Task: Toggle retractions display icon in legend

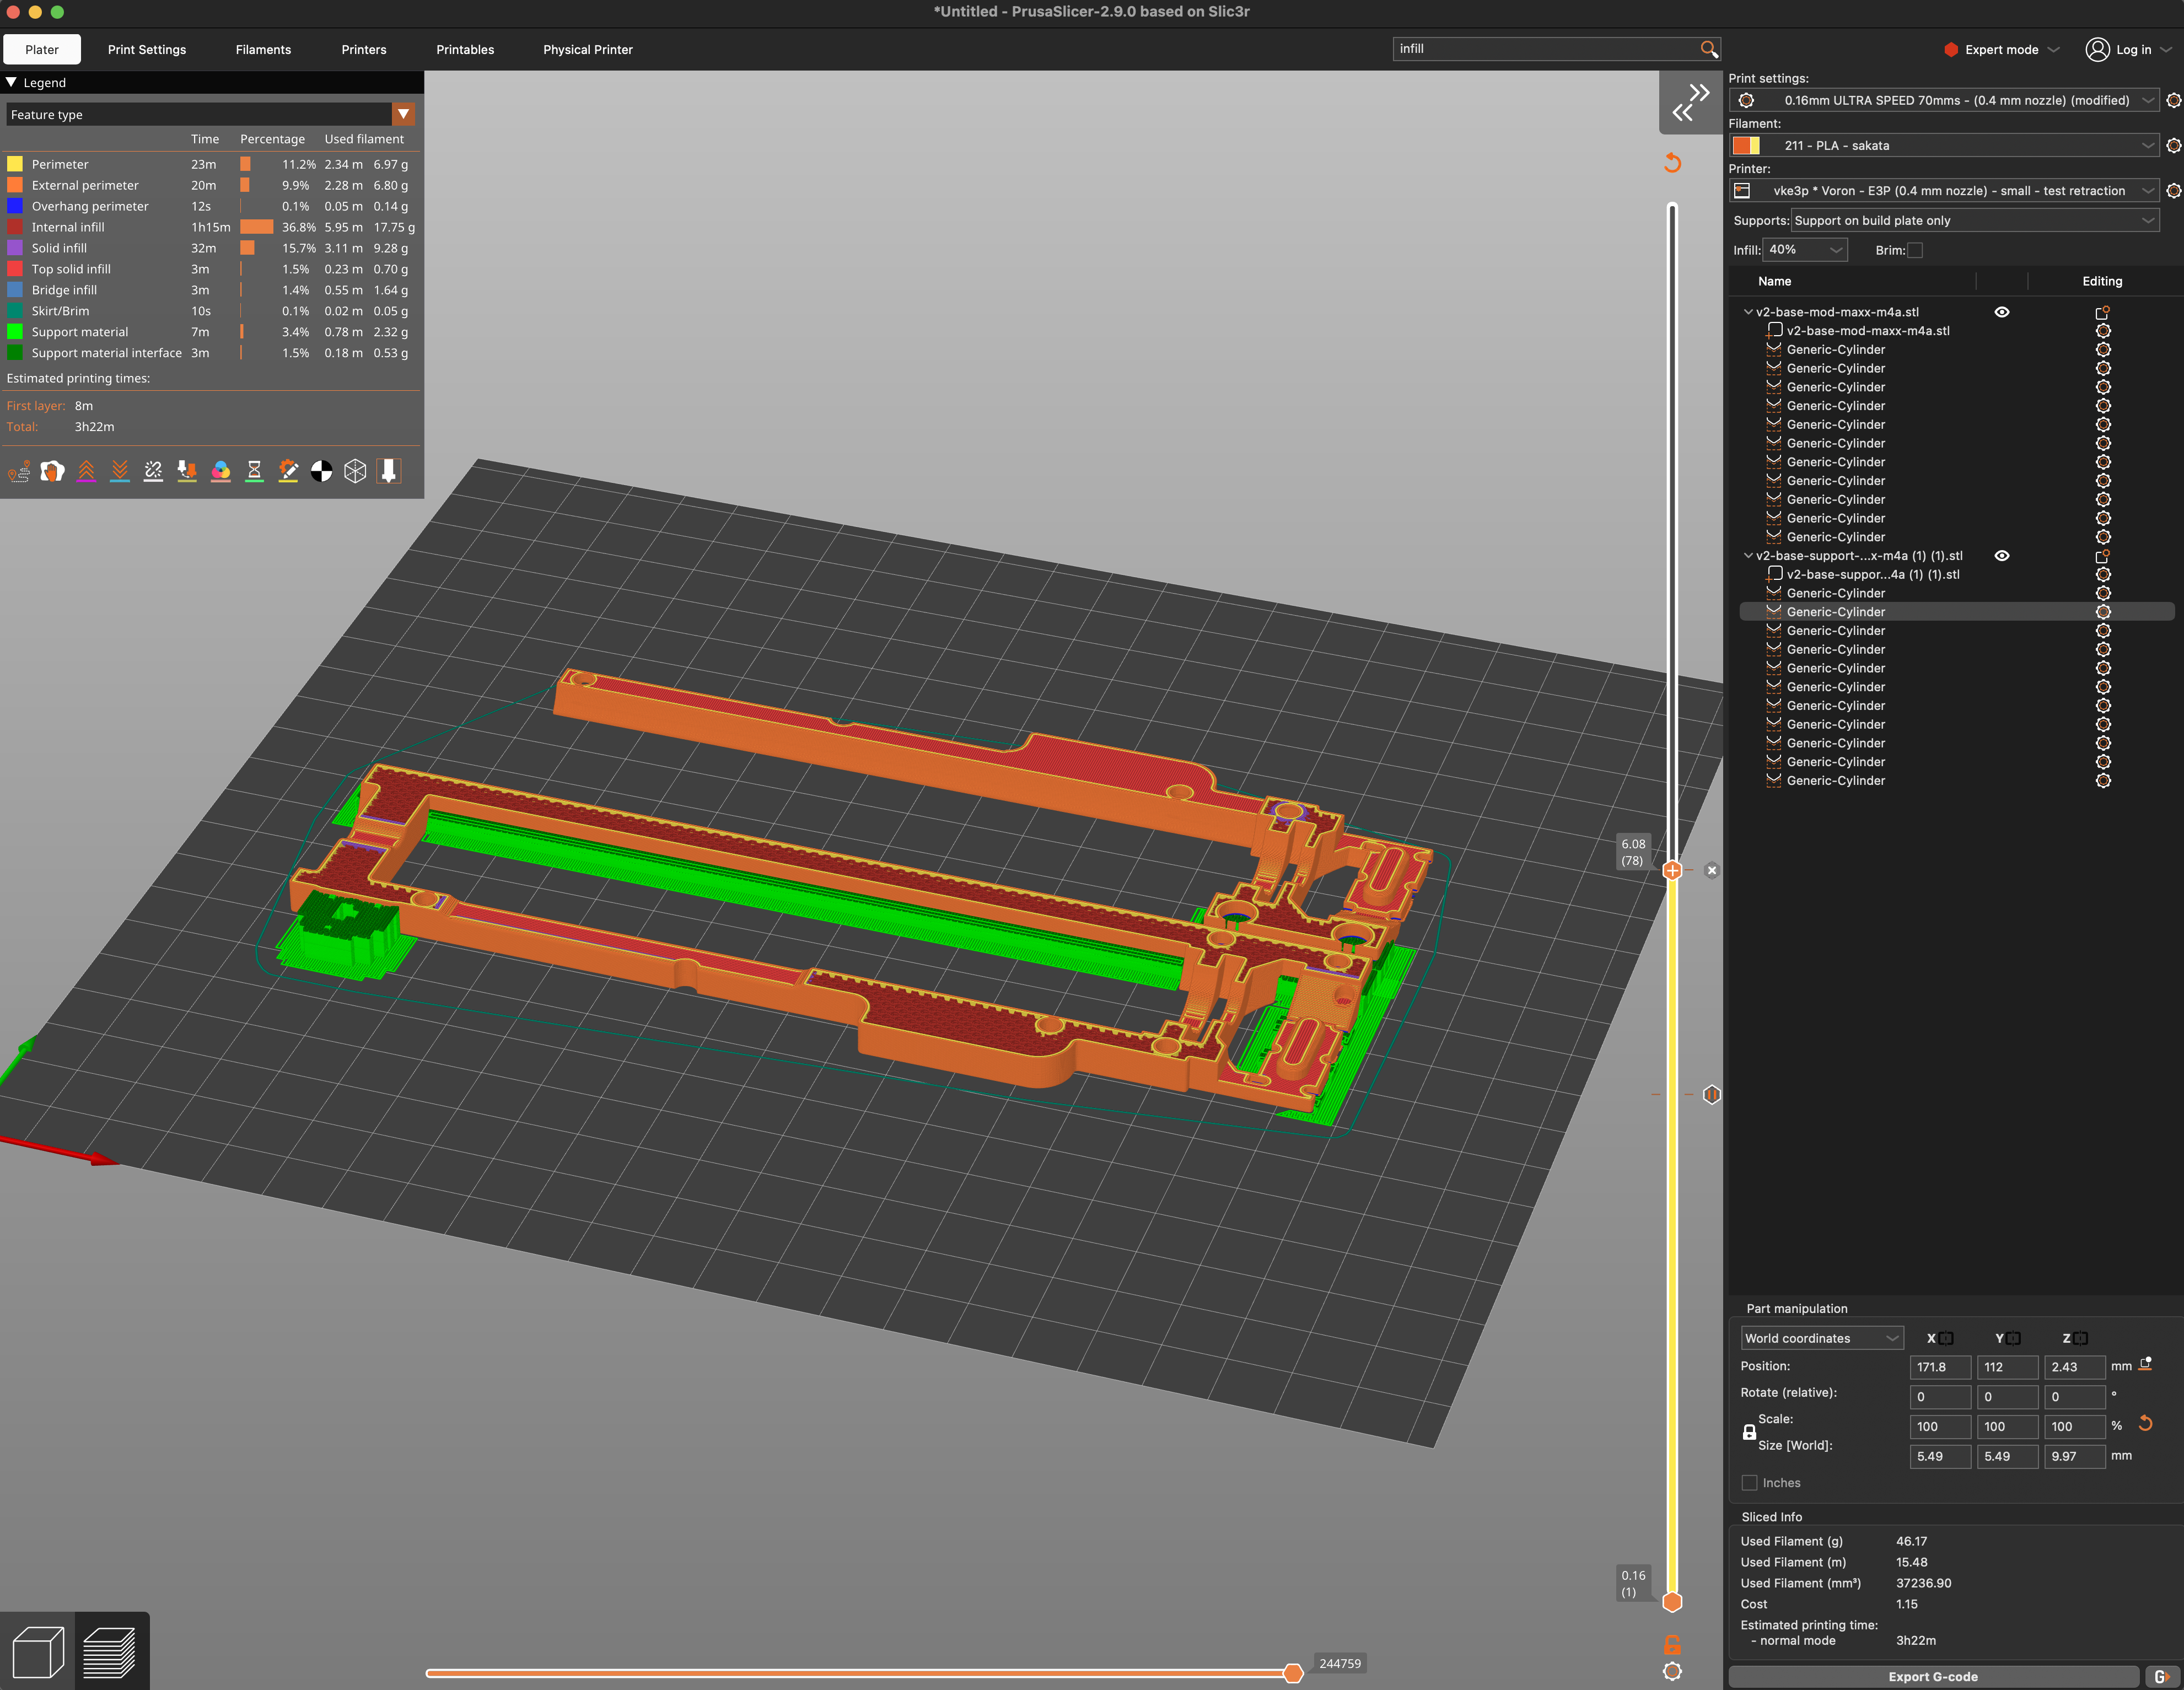Action: [86, 471]
